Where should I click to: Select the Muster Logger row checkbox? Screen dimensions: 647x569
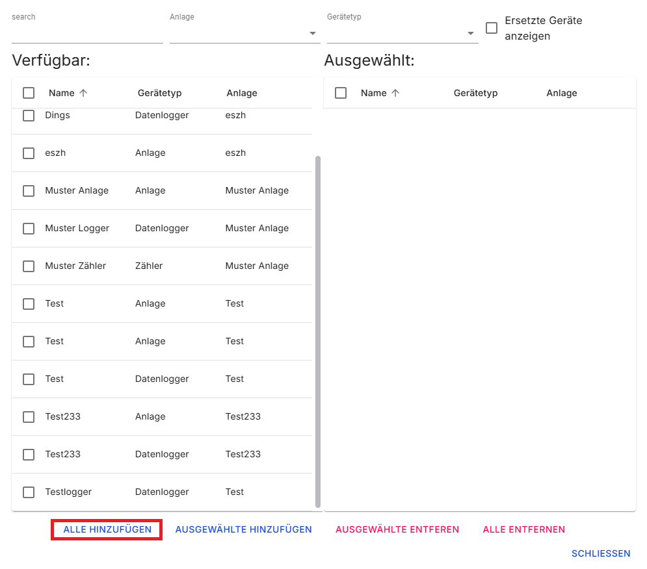[29, 228]
